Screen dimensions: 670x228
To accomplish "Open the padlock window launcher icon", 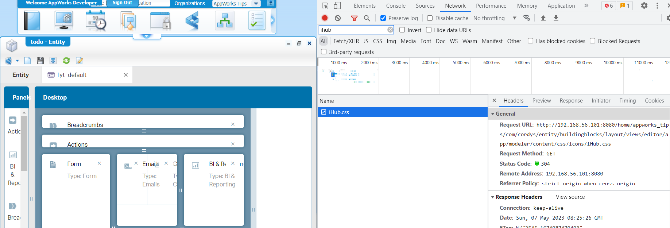I will [160, 20].
